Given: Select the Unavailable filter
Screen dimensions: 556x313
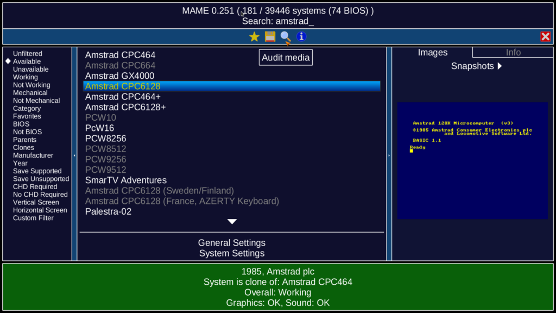Looking at the screenshot, I should point(31,69).
